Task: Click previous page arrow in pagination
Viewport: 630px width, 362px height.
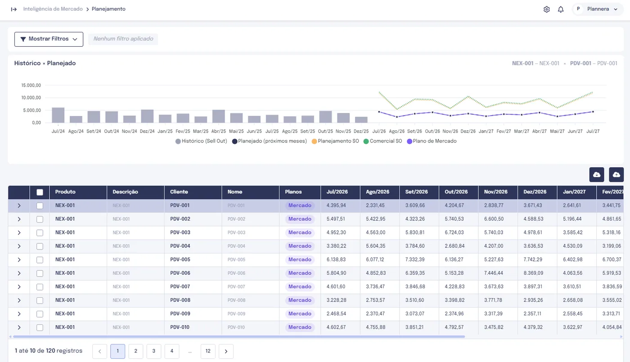Action: [x=100, y=351]
